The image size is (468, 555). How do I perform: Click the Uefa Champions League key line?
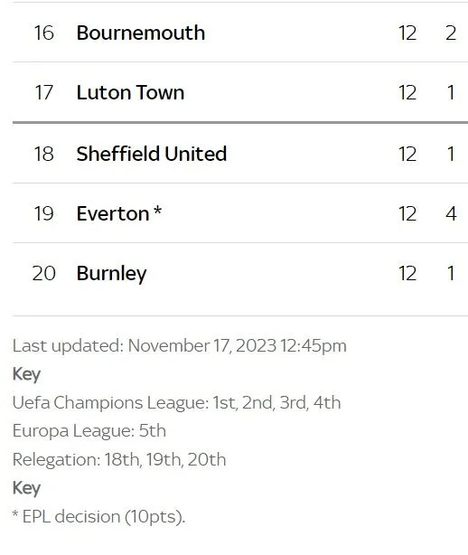(x=176, y=403)
